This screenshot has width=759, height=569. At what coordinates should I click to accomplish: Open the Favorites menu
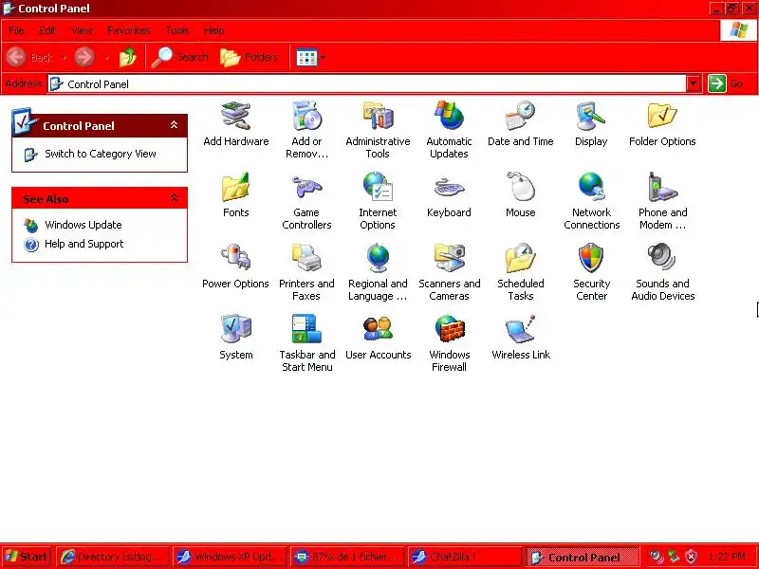(129, 30)
